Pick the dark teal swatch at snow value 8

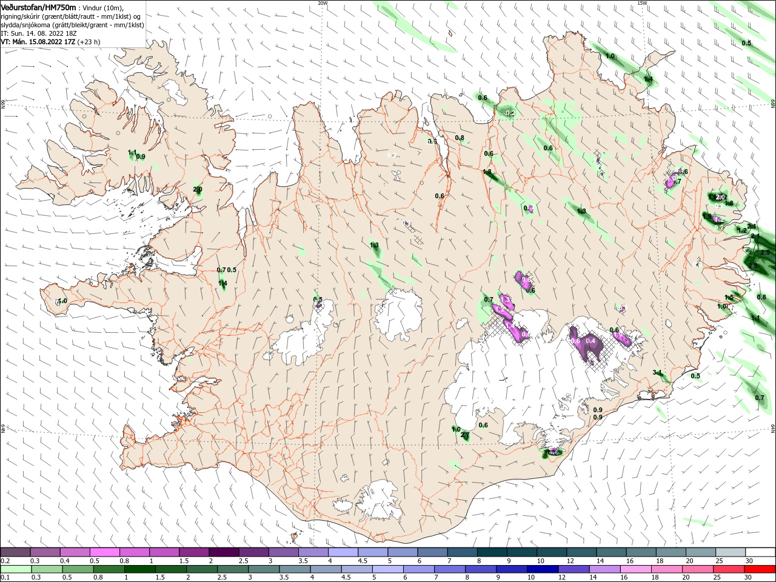pyautogui.click(x=492, y=552)
